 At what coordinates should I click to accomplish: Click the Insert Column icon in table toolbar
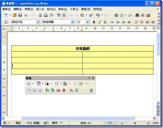tap(53, 90)
